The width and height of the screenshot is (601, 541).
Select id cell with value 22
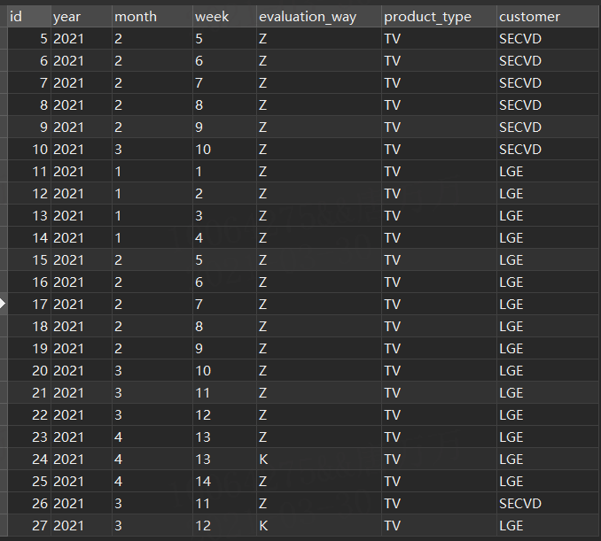tap(29, 414)
